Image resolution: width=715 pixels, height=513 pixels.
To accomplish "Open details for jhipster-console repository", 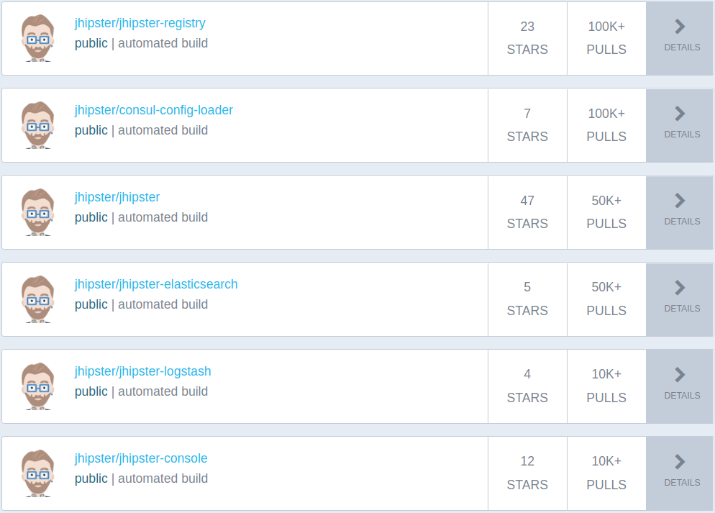I will point(680,463).
